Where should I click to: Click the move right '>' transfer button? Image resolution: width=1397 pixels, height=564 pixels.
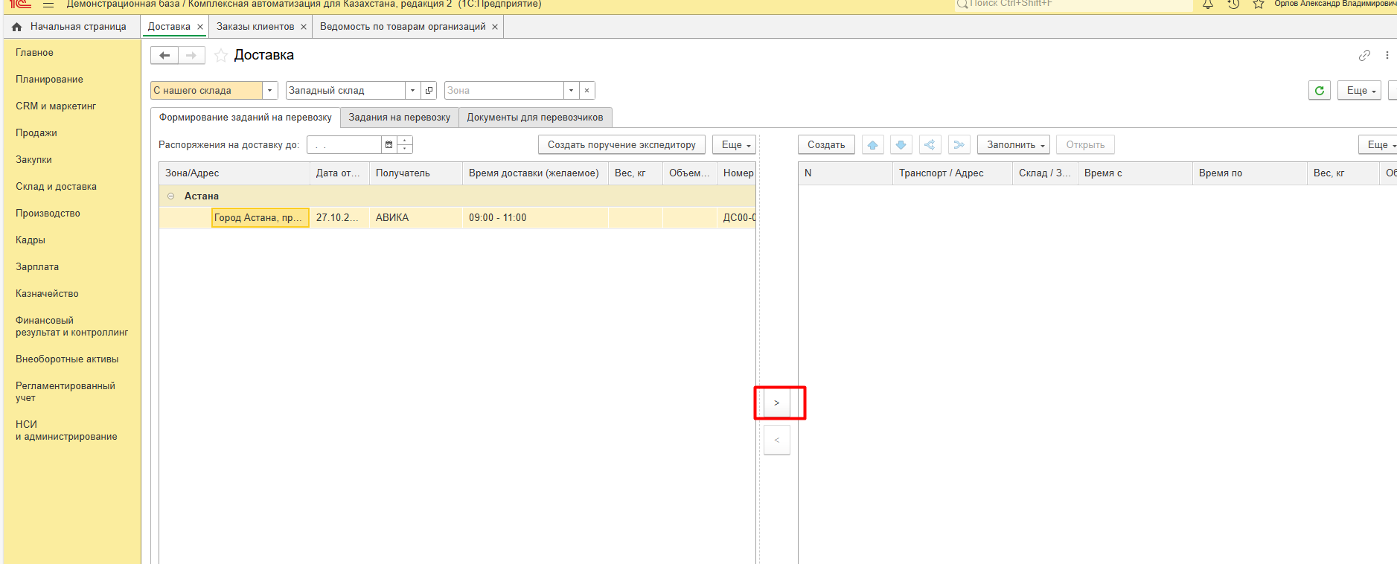pyautogui.click(x=776, y=403)
